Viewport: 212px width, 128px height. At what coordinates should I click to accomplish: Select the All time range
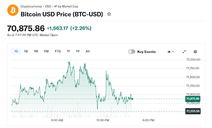(88, 51)
